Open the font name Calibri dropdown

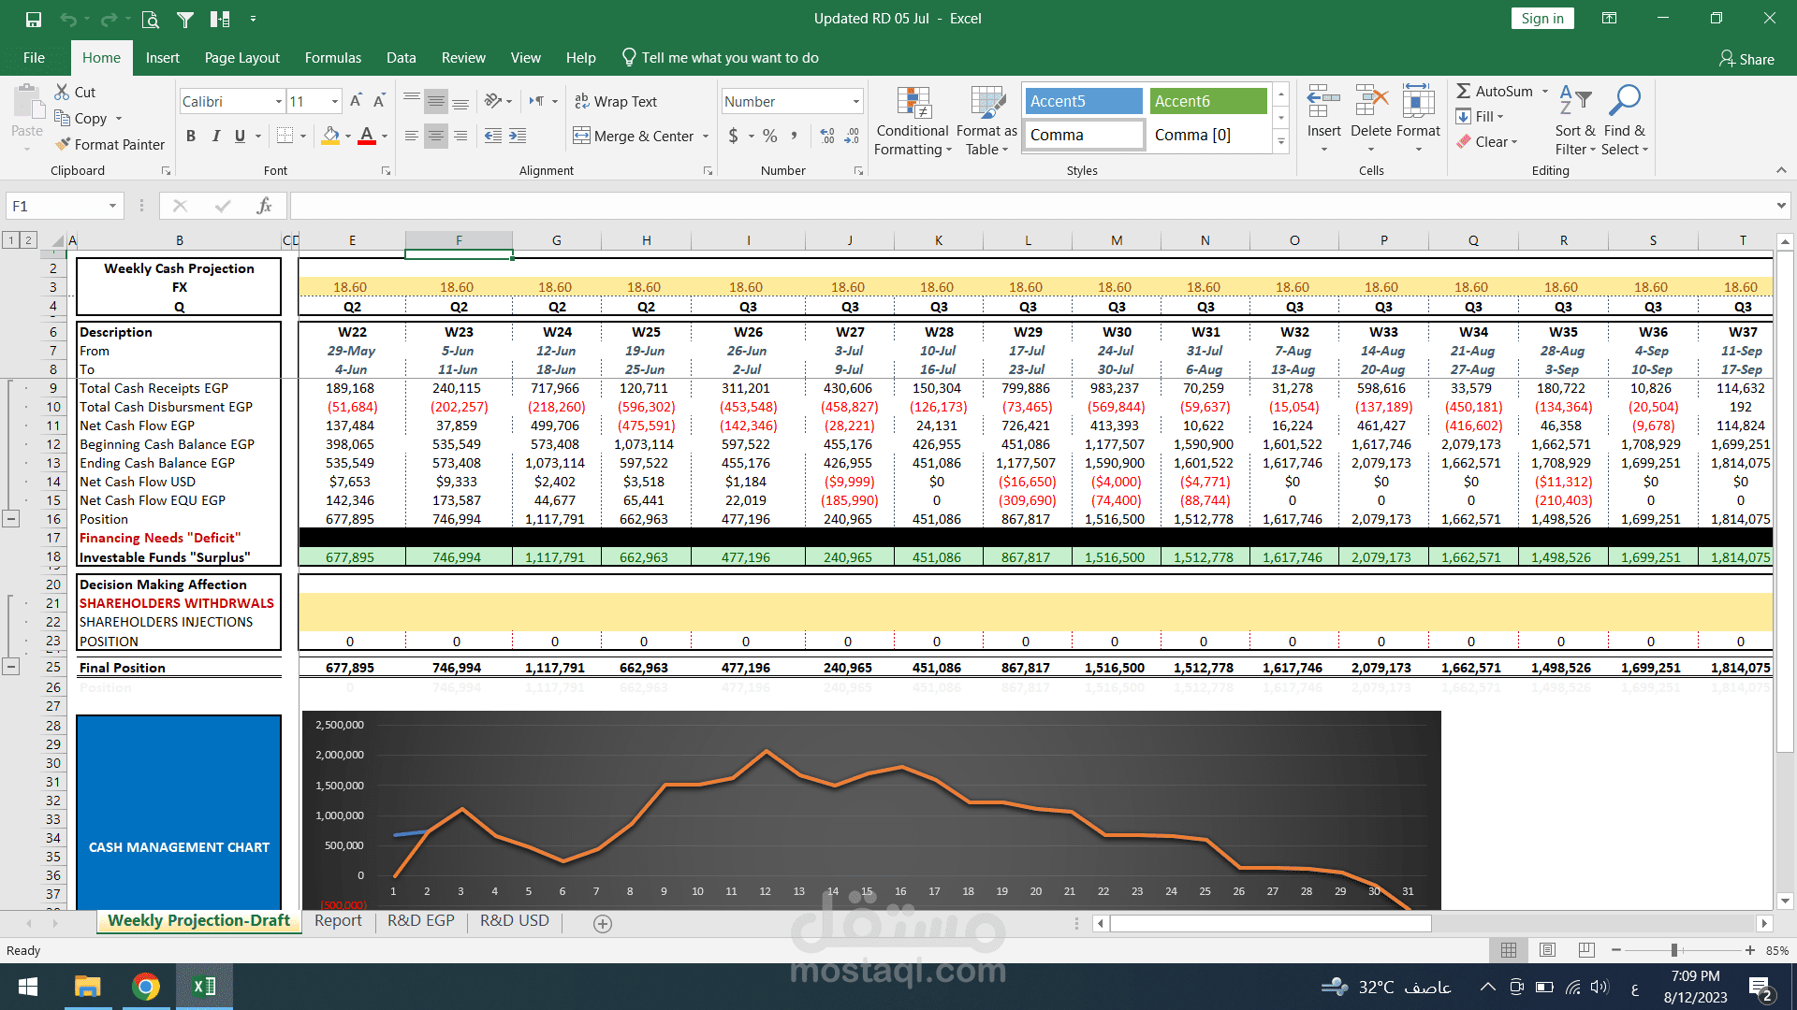(279, 101)
